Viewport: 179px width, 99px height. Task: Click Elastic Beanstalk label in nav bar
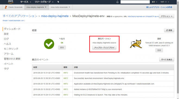pos(15,7)
